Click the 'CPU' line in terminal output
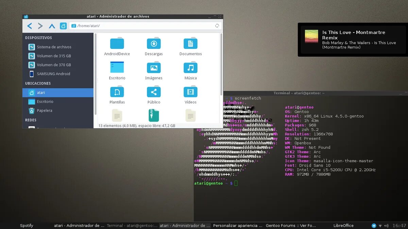This screenshot has width=408, height=229. click(330, 170)
